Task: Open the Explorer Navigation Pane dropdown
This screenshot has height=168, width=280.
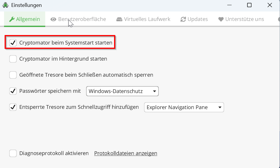Action: coord(184,107)
